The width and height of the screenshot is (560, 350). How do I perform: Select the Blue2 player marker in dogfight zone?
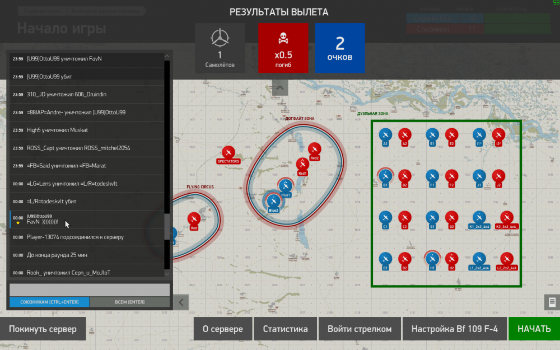pyautogui.click(x=272, y=200)
